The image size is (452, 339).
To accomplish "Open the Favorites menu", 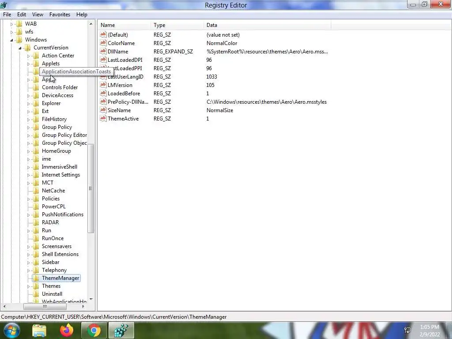I will coord(60,15).
